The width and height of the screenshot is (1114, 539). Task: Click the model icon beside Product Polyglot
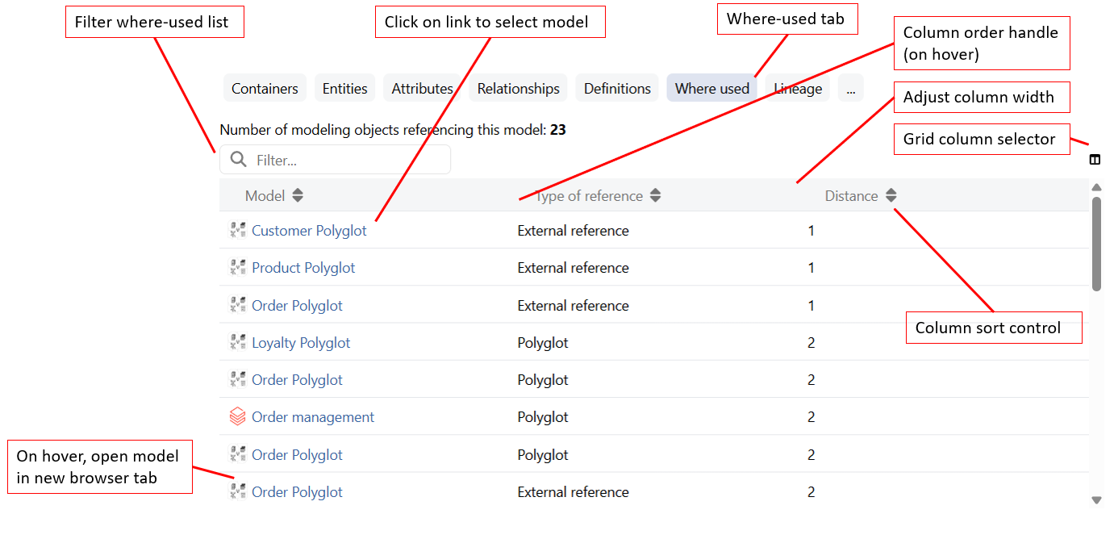(237, 268)
